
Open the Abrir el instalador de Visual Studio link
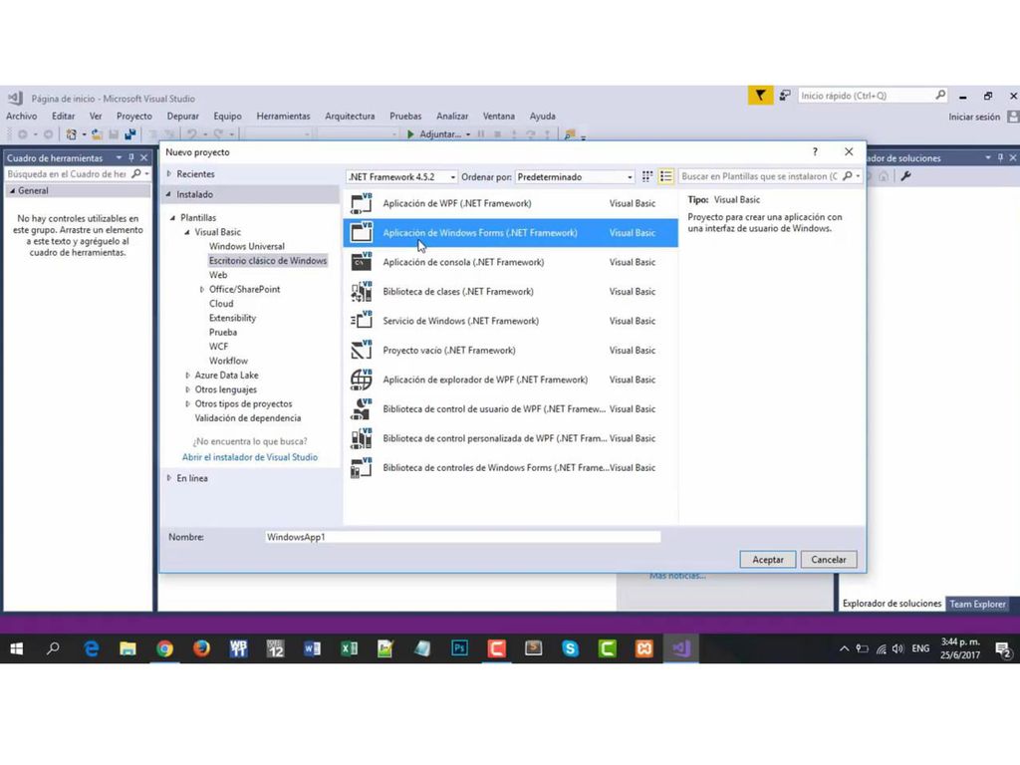[250, 457]
